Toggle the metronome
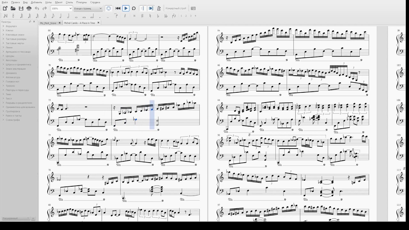Viewport: 409px width, 230px height. click(x=159, y=8)
